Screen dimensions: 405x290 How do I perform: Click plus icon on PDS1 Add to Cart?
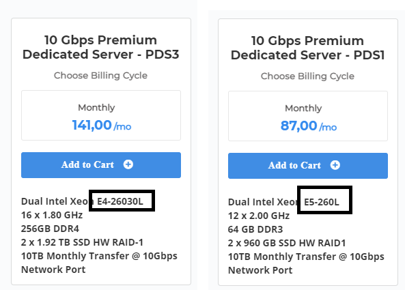335,165
